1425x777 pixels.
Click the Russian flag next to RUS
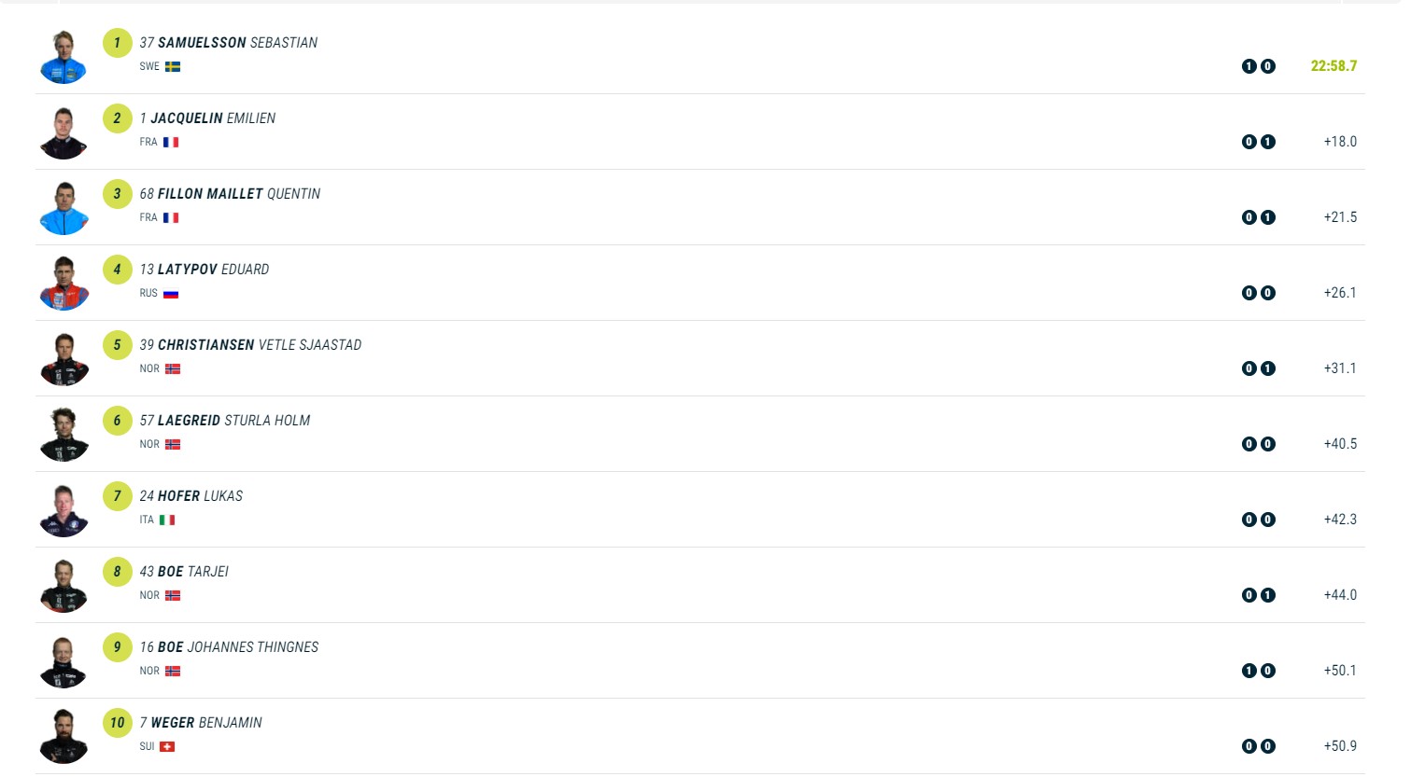(x=171, y=294)
